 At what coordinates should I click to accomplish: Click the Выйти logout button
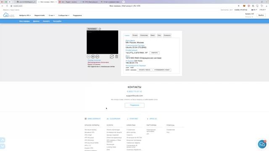(261, 15)
